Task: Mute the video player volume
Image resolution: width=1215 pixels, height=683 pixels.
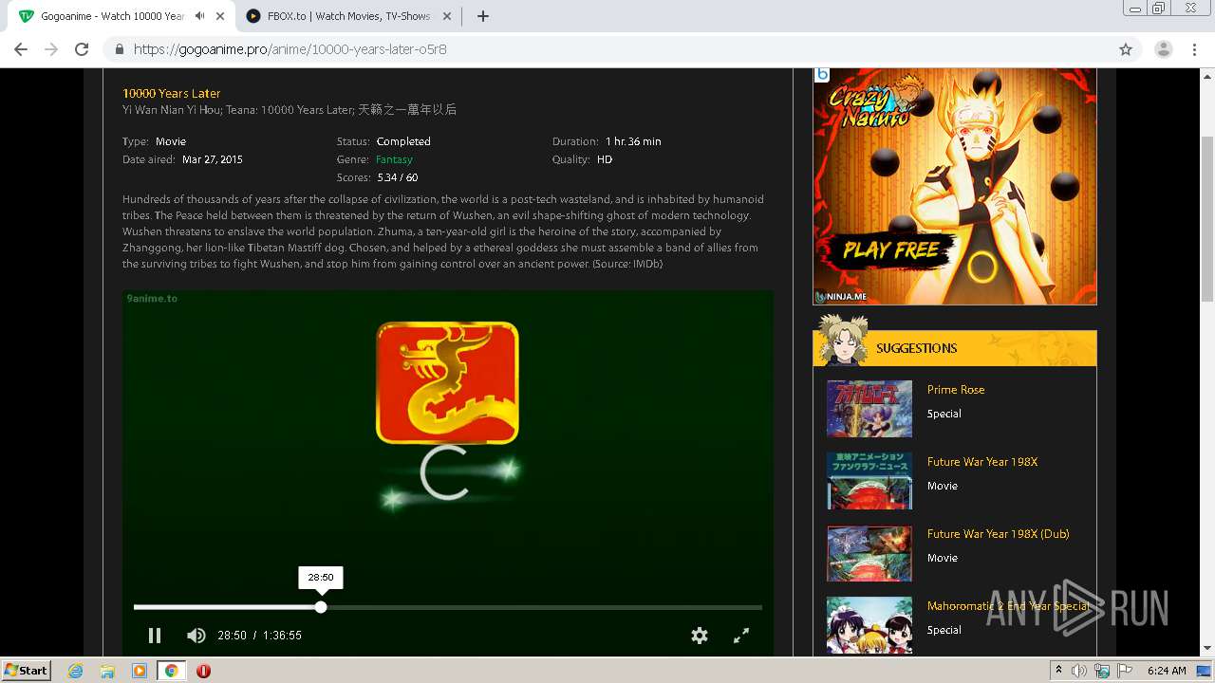Action: (196, 636)
